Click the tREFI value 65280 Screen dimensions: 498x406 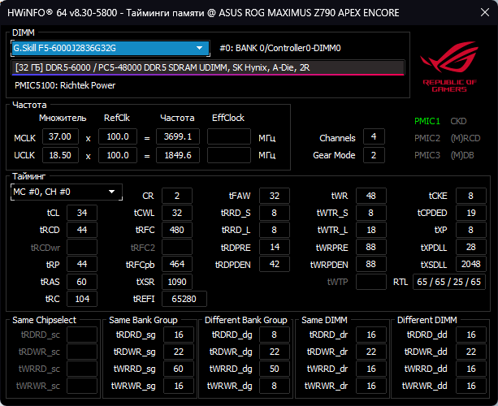pos(184,299)
